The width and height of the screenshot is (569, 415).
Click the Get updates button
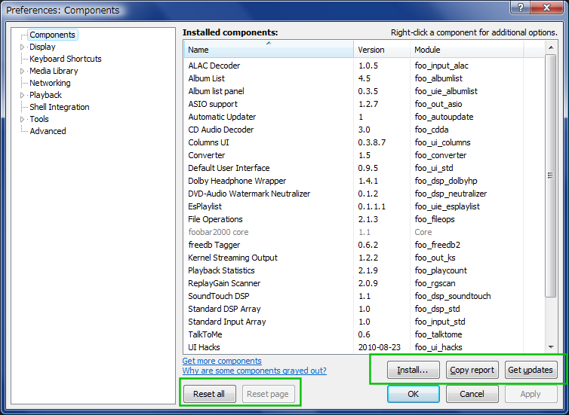point(531,370)
